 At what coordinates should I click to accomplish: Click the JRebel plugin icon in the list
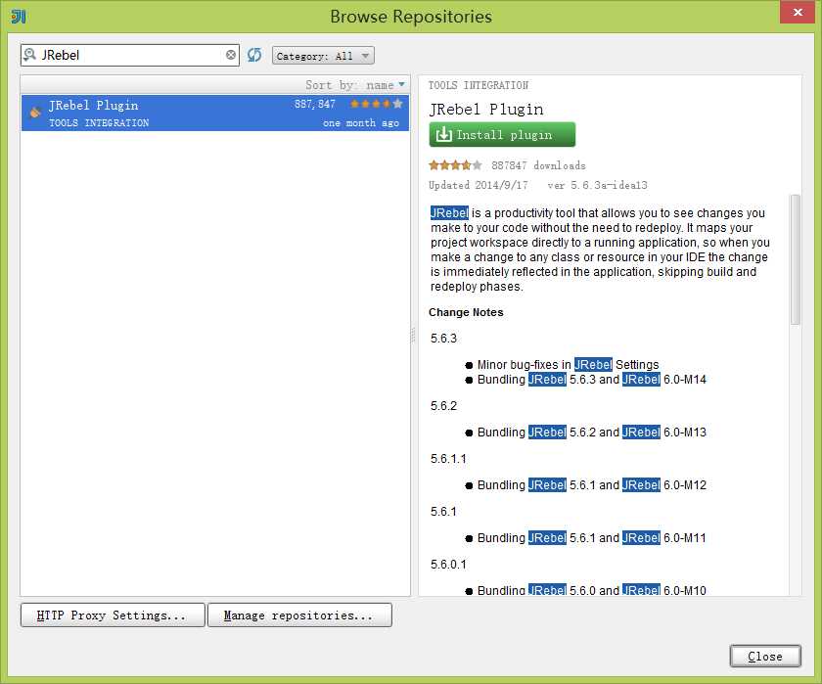tap(35, 112)
